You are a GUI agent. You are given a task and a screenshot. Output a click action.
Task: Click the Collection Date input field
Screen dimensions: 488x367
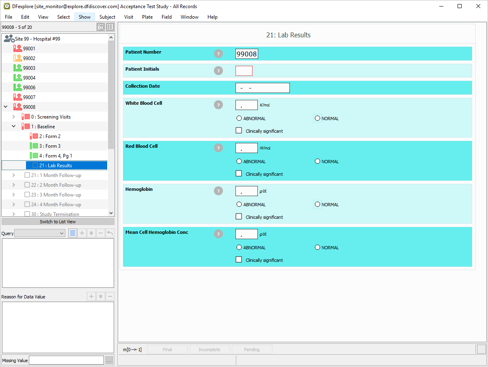pyautogui.click(x=262, y=88)
